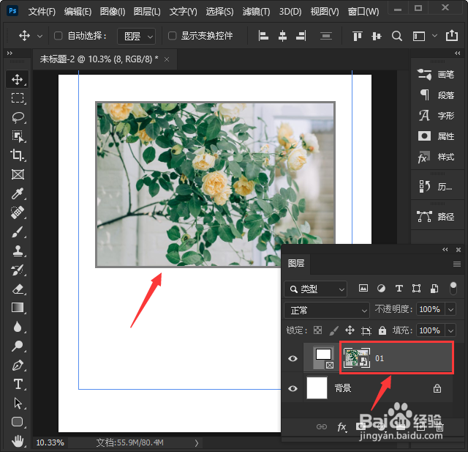468x452 pixels.
Task: Select the Path Selection tool
Action: coord(18,403)
